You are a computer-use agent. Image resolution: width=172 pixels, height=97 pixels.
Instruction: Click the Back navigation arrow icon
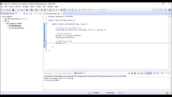coord(92,10)
